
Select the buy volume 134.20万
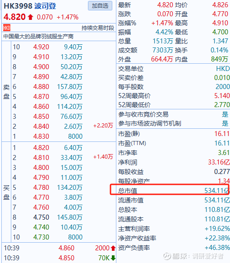[x=69, y=188]
